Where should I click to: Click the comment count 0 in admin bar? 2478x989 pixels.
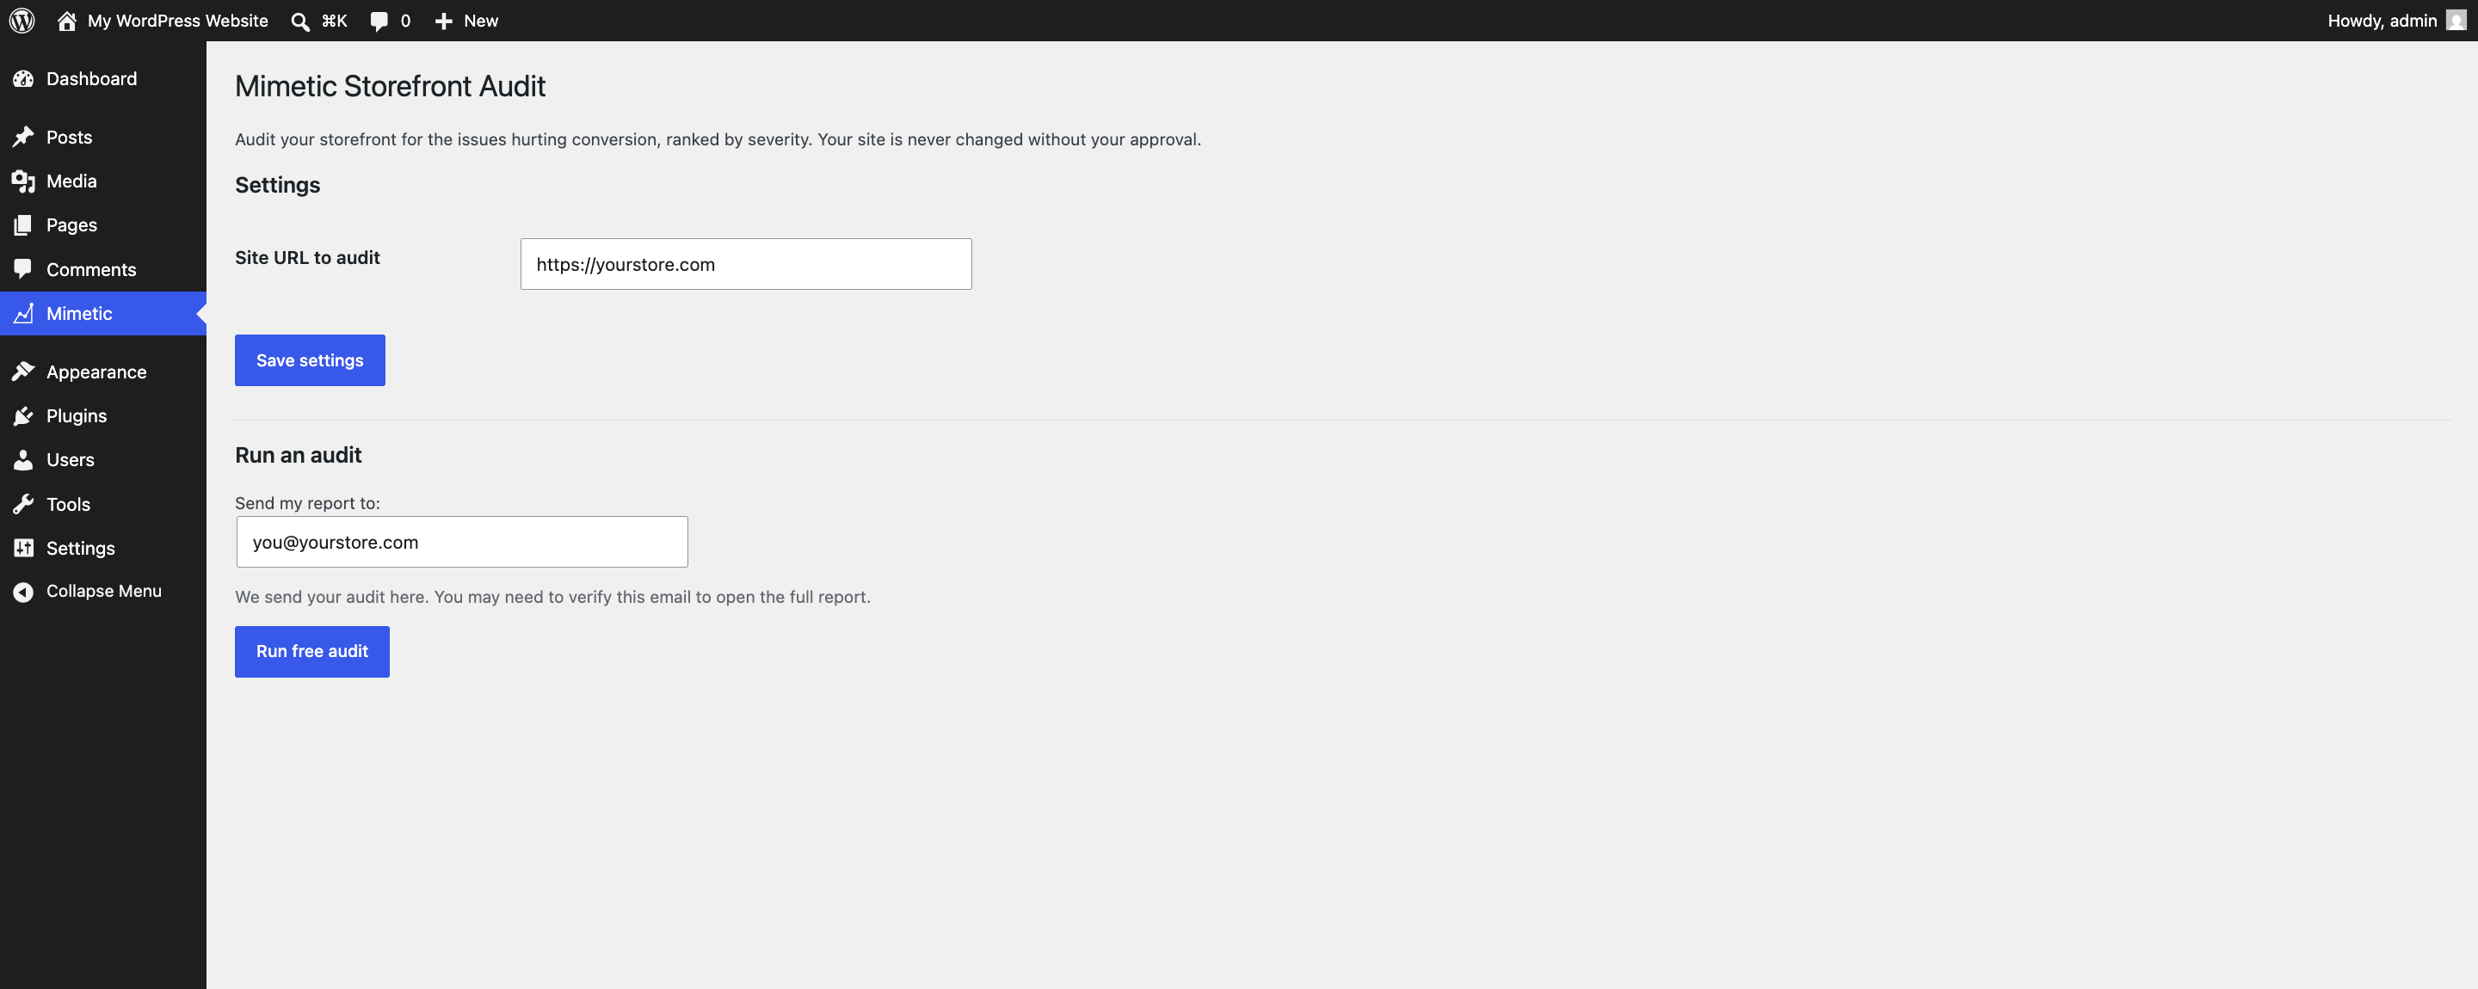point(405,21)
